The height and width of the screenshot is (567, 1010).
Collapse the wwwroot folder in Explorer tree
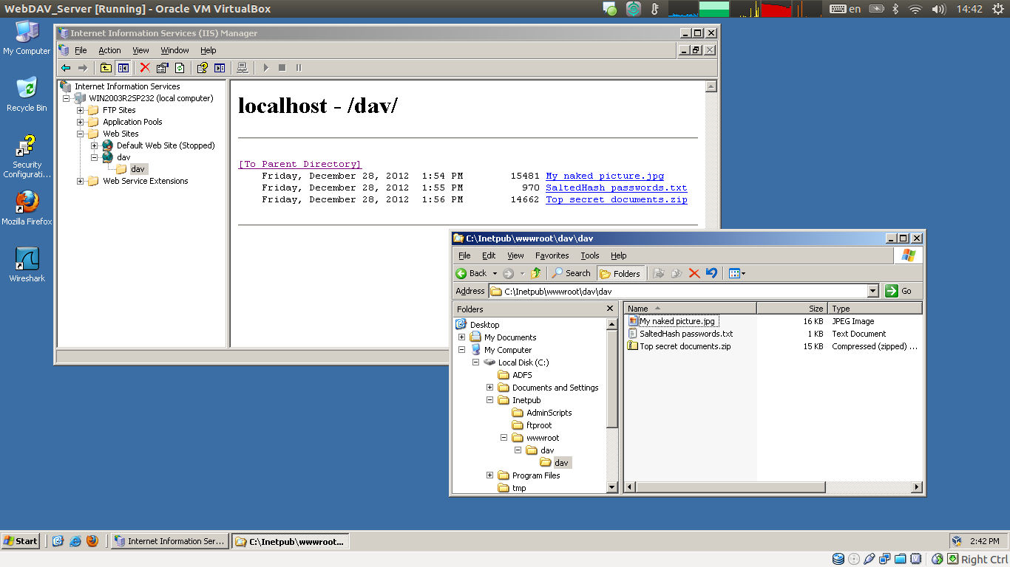(x=504, y=438)
